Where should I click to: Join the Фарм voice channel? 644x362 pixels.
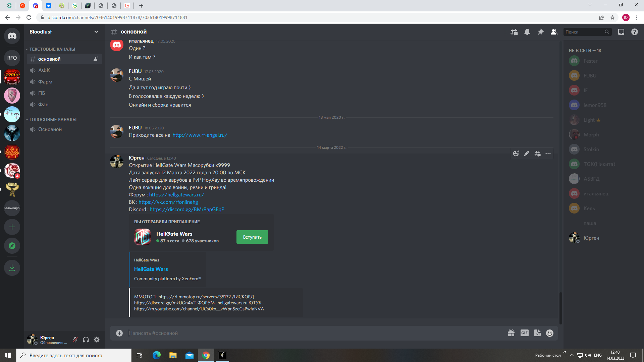(x=64, y=82)
